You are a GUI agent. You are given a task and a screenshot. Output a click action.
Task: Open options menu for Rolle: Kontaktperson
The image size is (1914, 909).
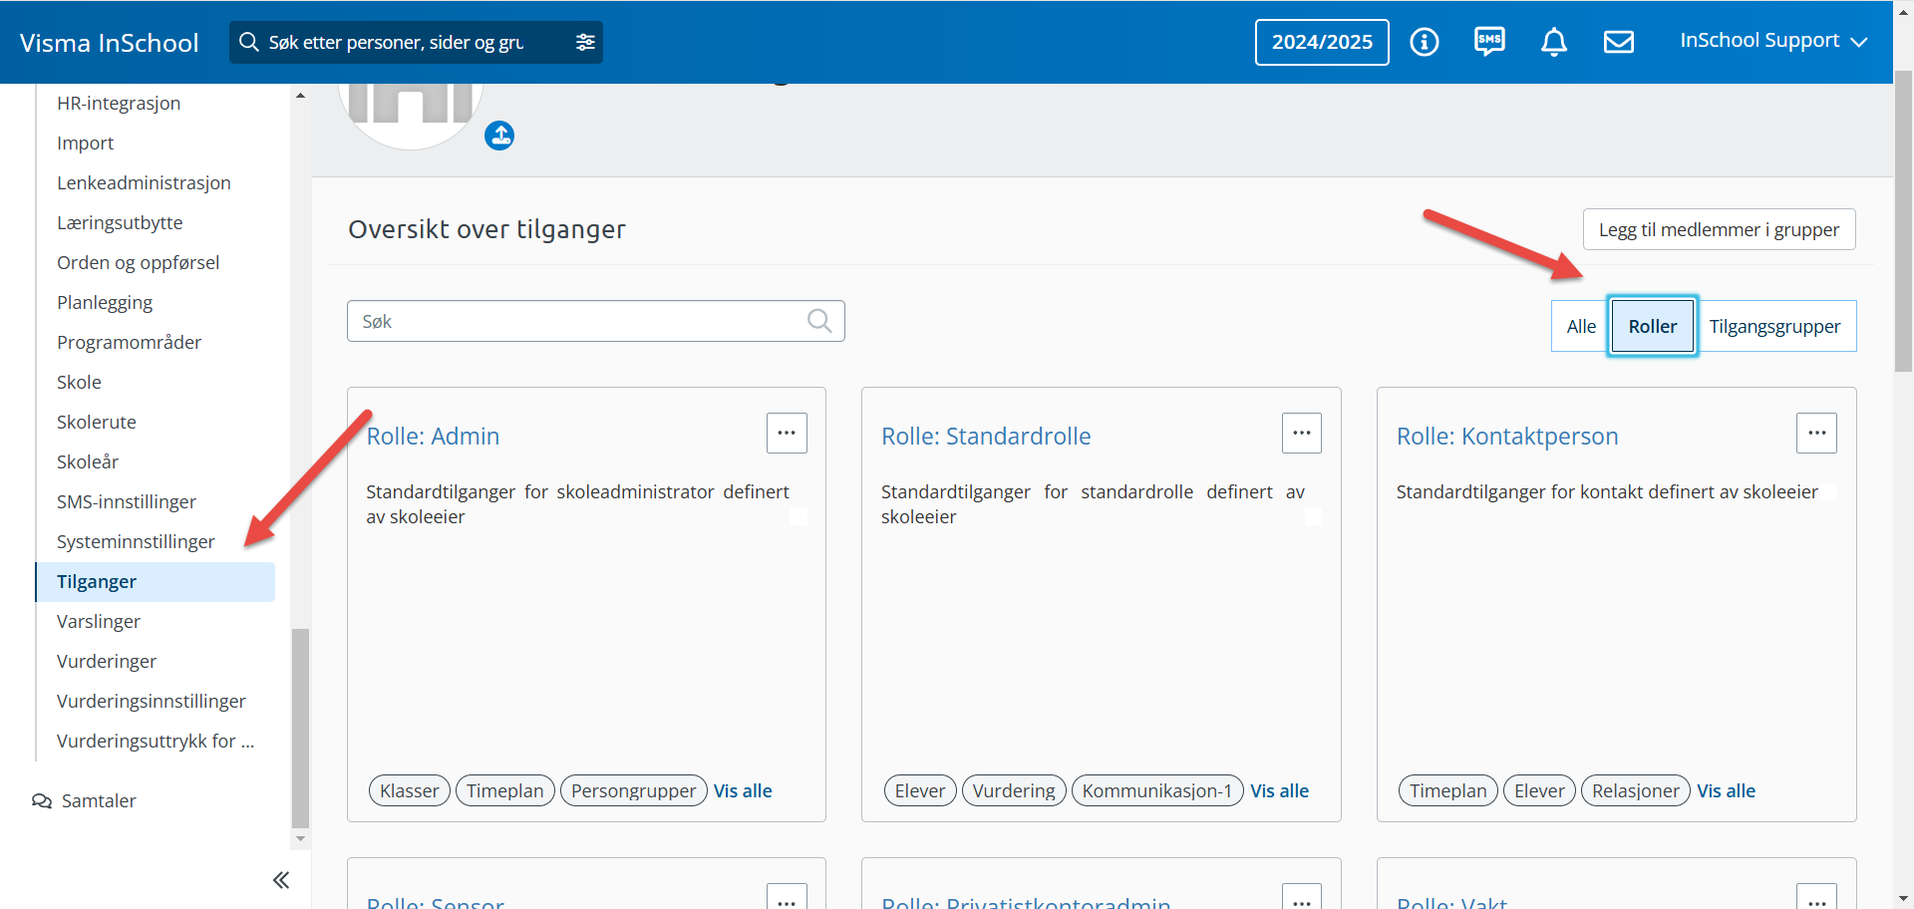(x=1816, y=434)
